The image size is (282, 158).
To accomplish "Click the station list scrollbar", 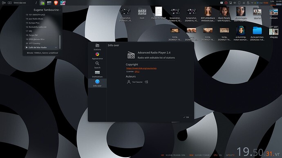I will coord(60,42).
